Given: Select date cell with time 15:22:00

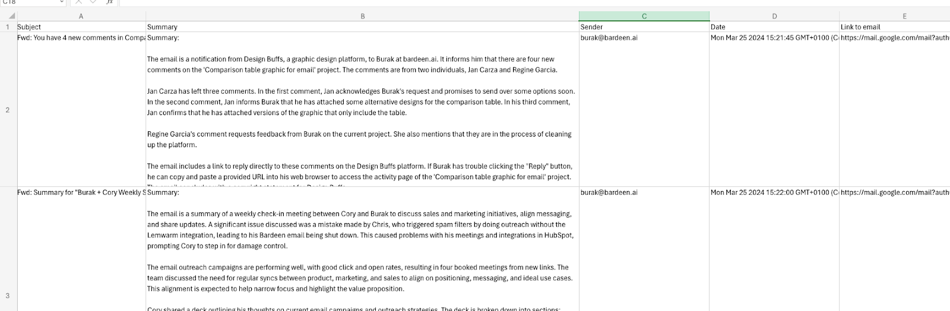Looking at the screenshot, I should [x=774, y=249].
